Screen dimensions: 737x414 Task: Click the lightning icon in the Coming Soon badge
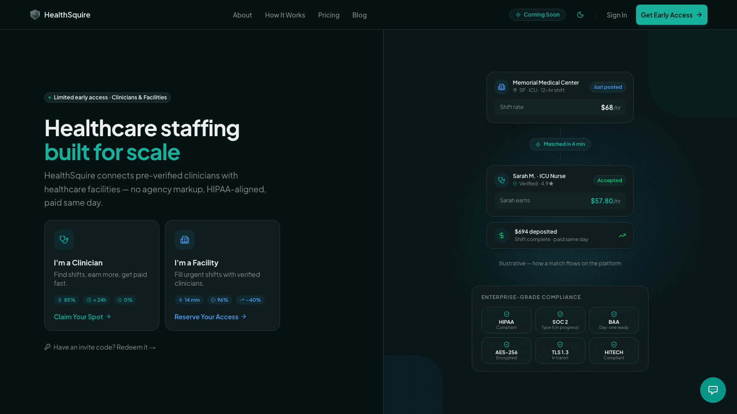(x=518, y=15)
